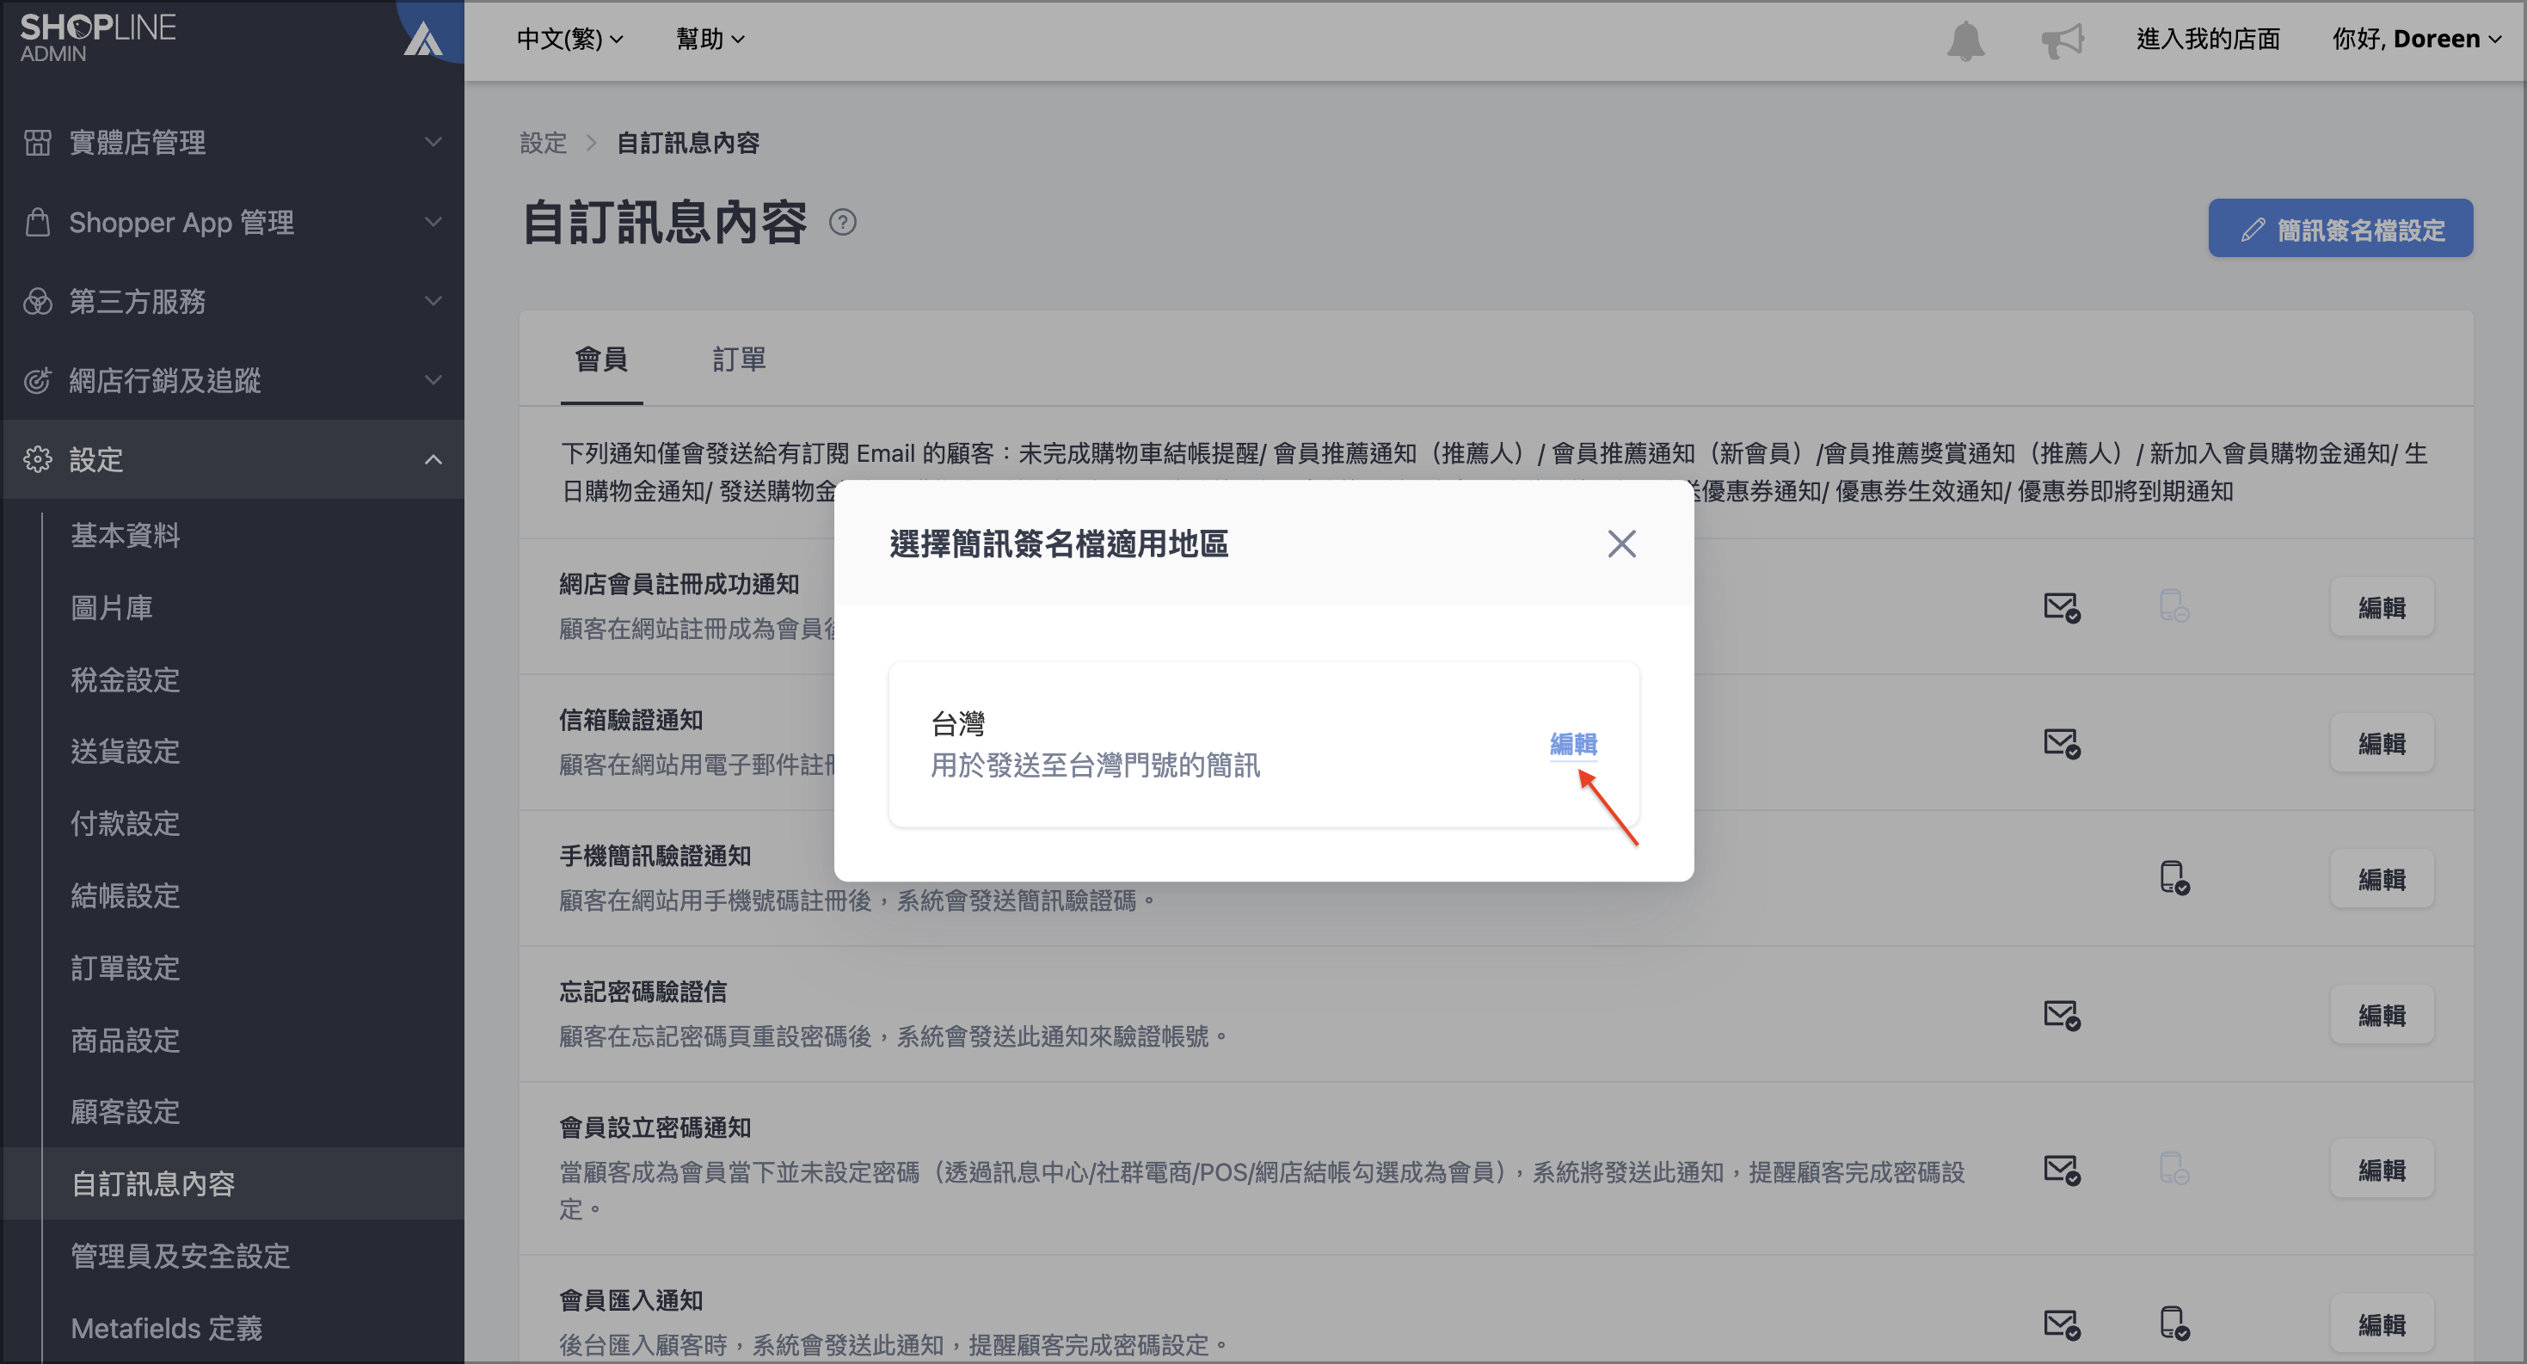Expand the Shopper App 管理 chevron
This screenshot has width=2527, height=1364.
433,222
